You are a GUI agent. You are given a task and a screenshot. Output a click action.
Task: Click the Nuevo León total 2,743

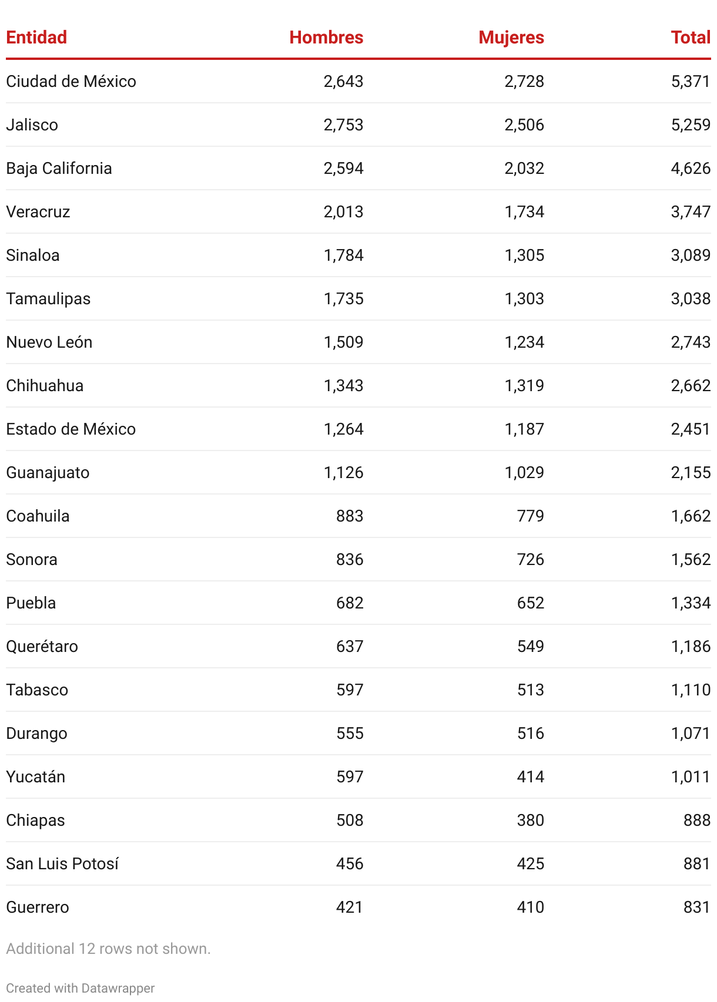pyautogui.click(x=691, y=342)
